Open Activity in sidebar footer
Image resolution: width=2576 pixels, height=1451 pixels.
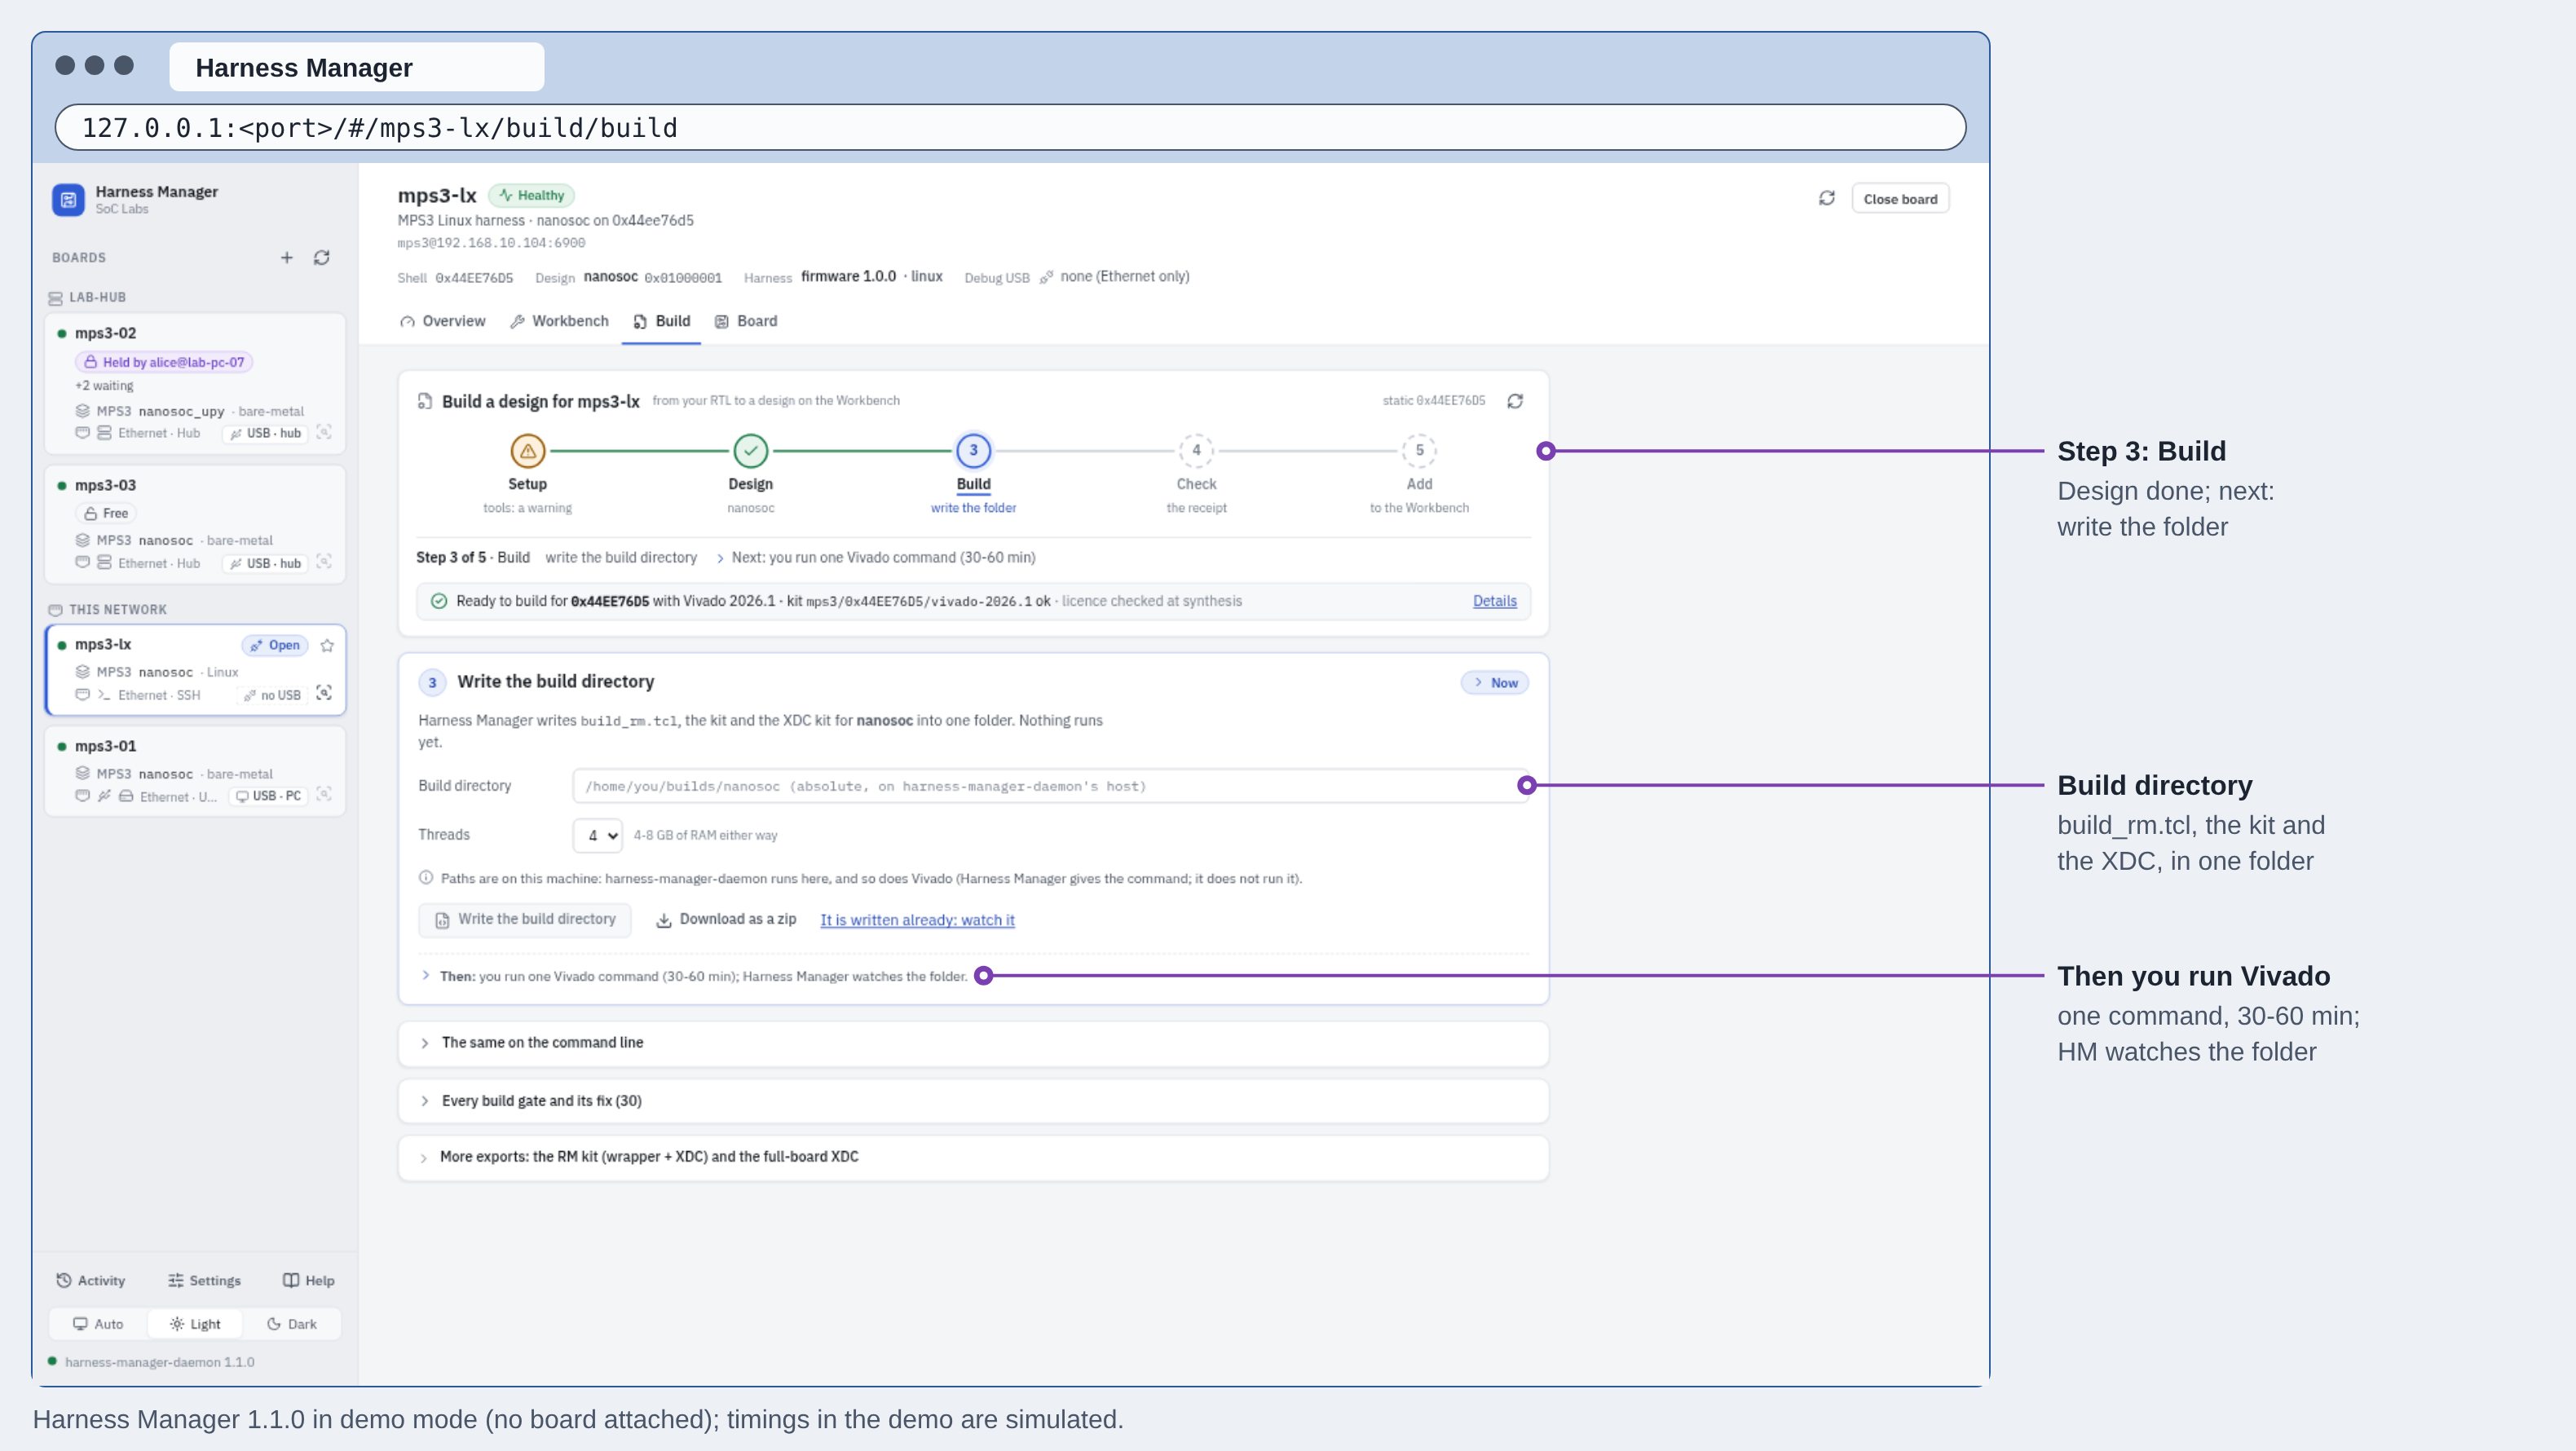[91, 1281]
